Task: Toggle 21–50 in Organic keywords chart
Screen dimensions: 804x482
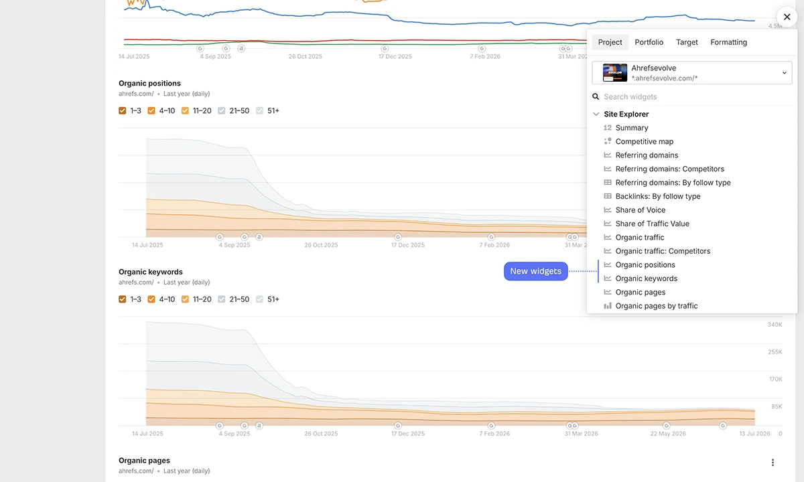Action: (x=222, y=299)
